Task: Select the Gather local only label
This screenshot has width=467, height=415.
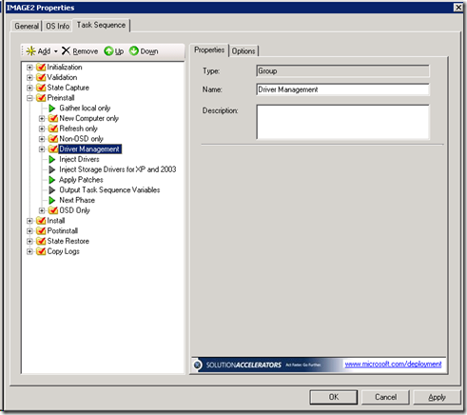Action: pos(85,109)
